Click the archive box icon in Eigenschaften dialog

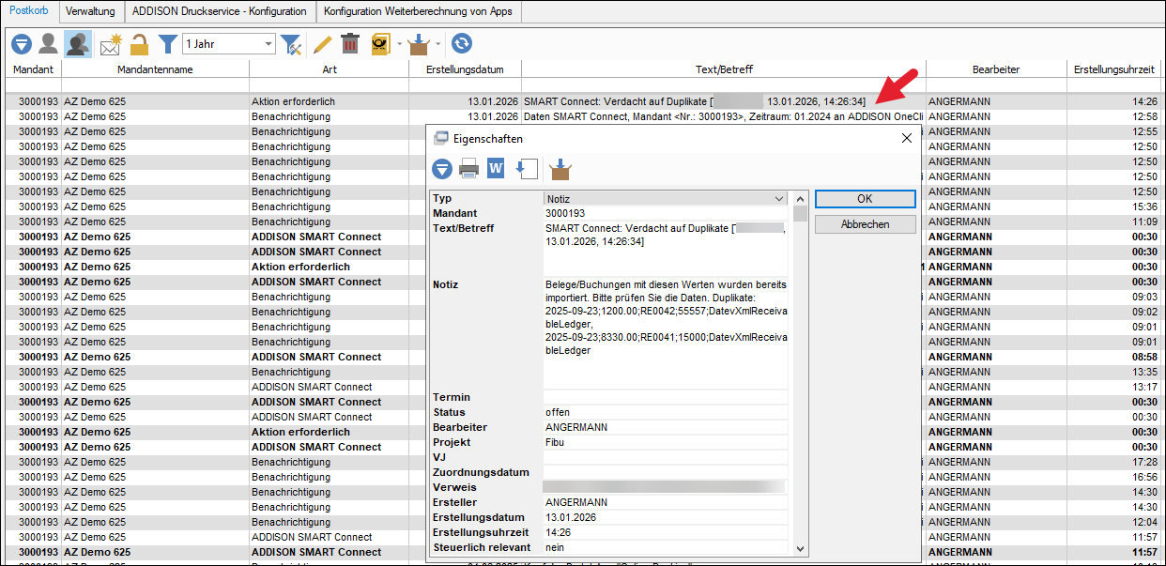560,169
